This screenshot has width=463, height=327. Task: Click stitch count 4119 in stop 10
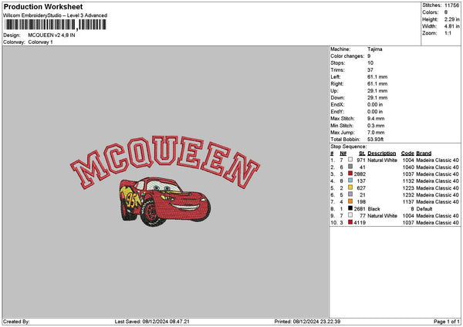tap(360, 223)
